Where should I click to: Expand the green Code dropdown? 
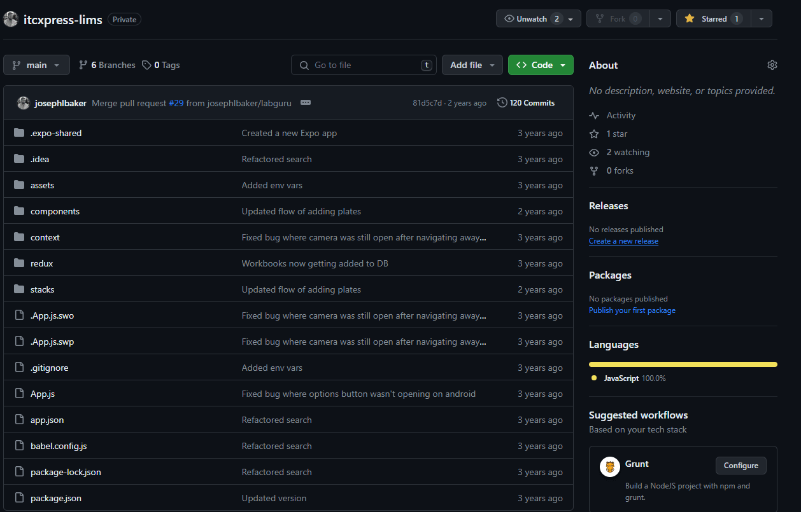pyautogui.click(x=541, y=65)
